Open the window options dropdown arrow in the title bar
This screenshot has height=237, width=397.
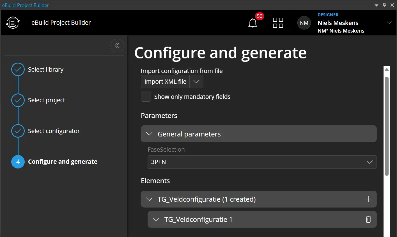[377, 5]
